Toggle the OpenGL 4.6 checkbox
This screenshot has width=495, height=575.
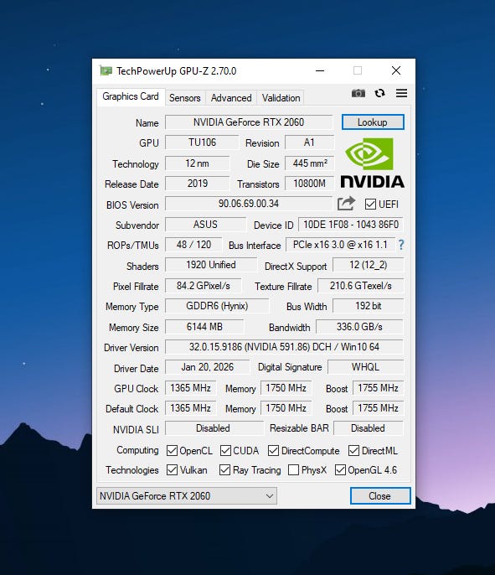tap(340, 469)
